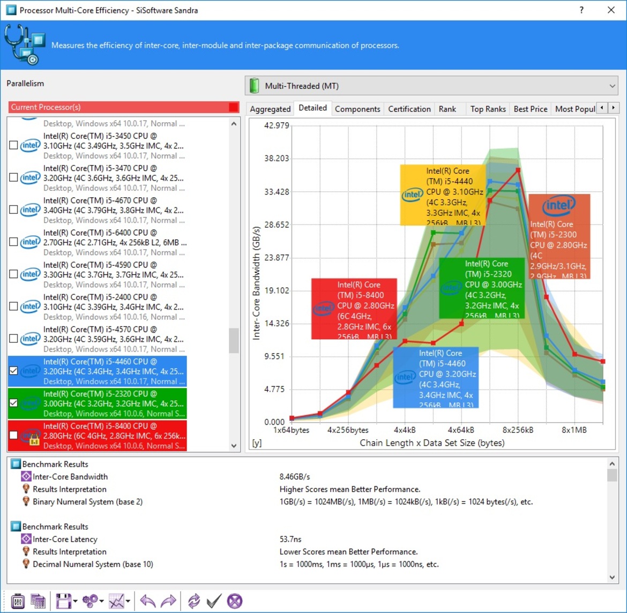This screenshot has height=613, width=627.
Task: Open the gears options dropdown arrow
Action: tap(102, 601)
